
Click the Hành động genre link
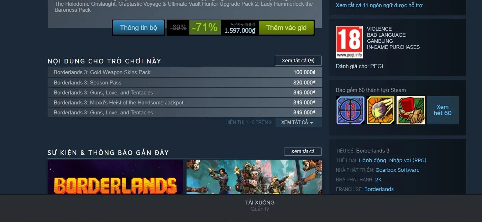(x=372, y=160)
